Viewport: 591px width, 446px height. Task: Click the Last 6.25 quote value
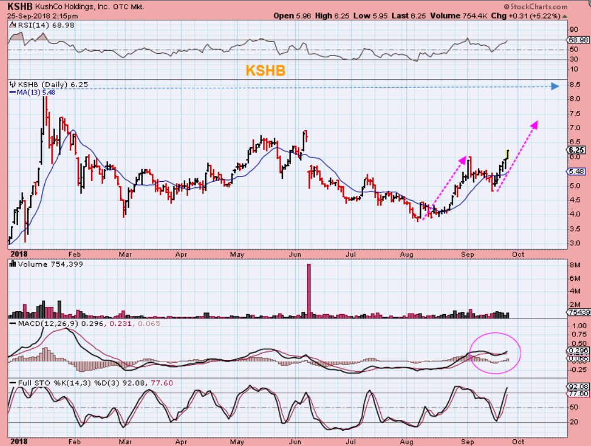[x=408, y=16]
